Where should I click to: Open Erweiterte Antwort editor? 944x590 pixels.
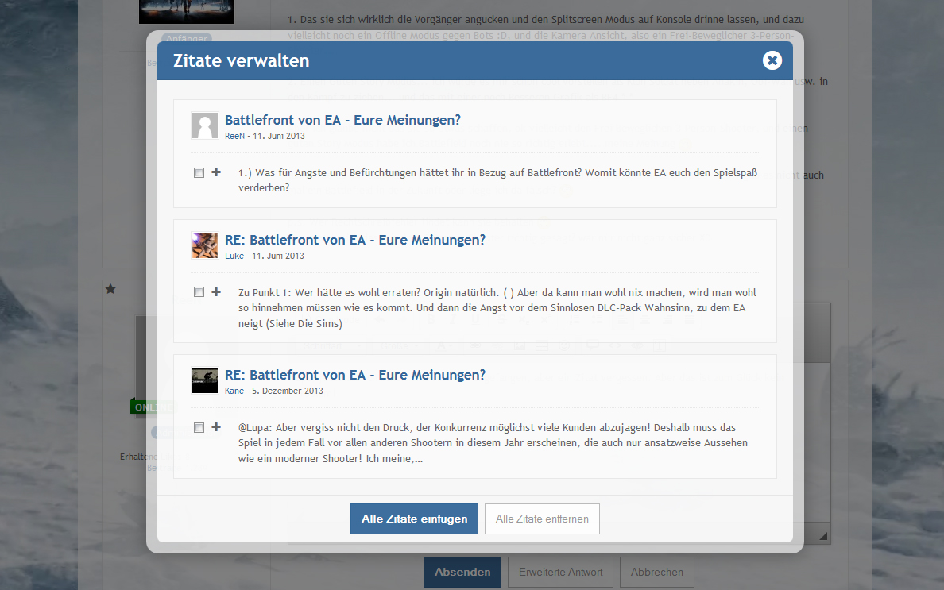560,572
